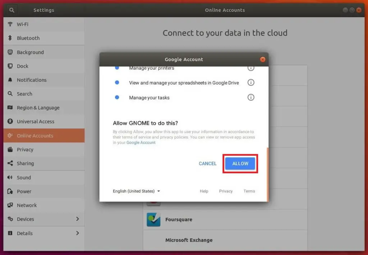Click the Foursquare checkmark icon
Screen dimensions: 368x255
[x=153, y=219]
